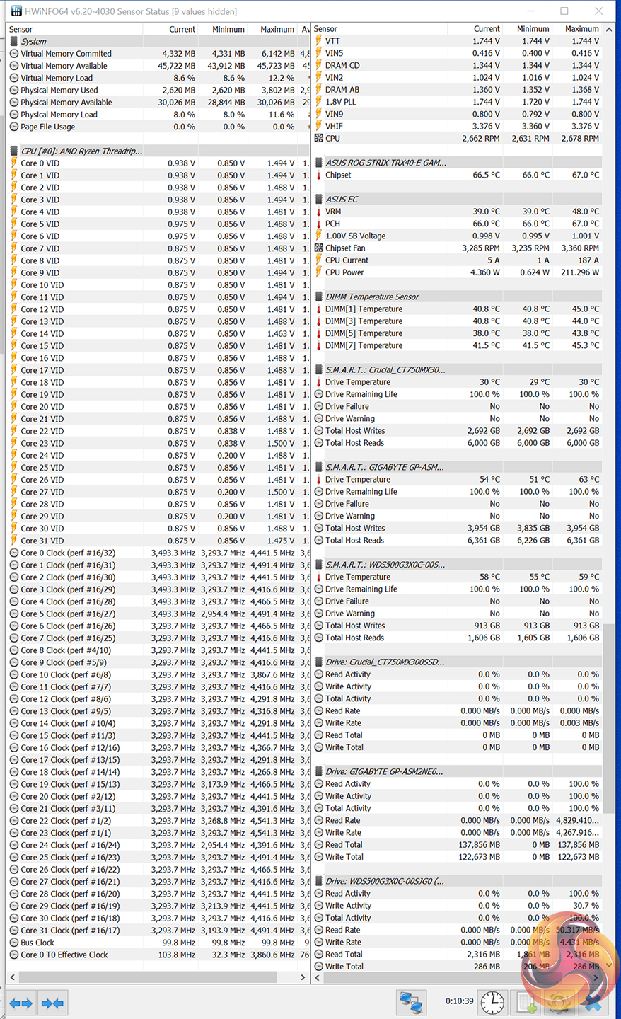Click the clock icon to reset elapsed time

pyautogui.click(x=492, y=1002)
